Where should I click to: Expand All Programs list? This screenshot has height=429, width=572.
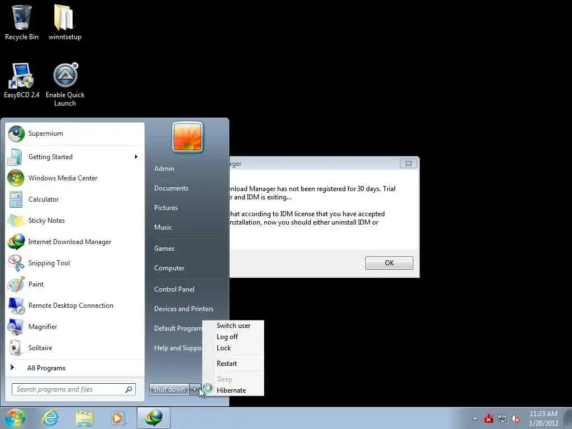point(75,368)
